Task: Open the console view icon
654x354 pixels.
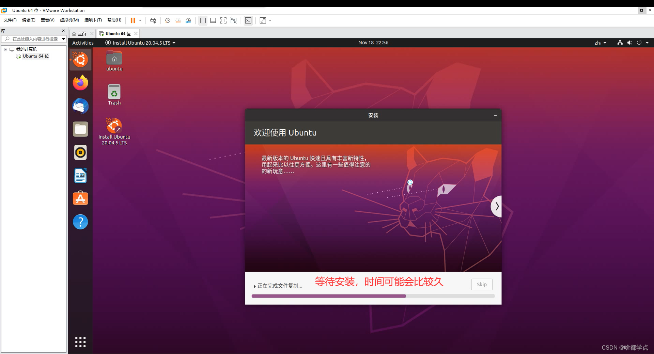Action: [248, 20]
